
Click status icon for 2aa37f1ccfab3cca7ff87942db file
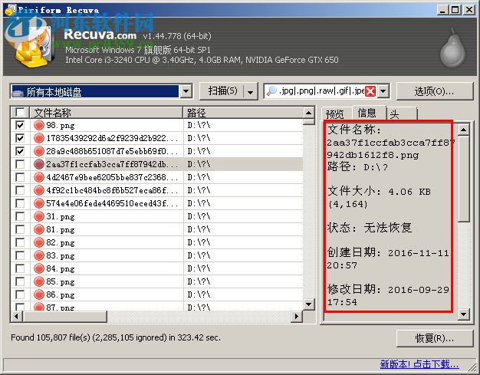(x=39, y=164)
